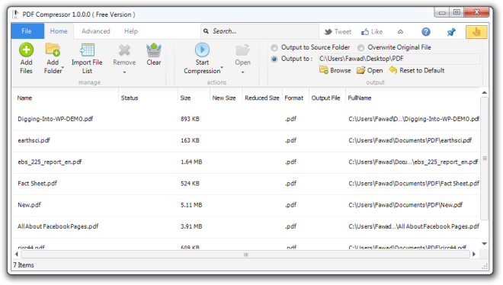
Task: Click the vertical scrollbar up arrow
Action: point(484,93)
